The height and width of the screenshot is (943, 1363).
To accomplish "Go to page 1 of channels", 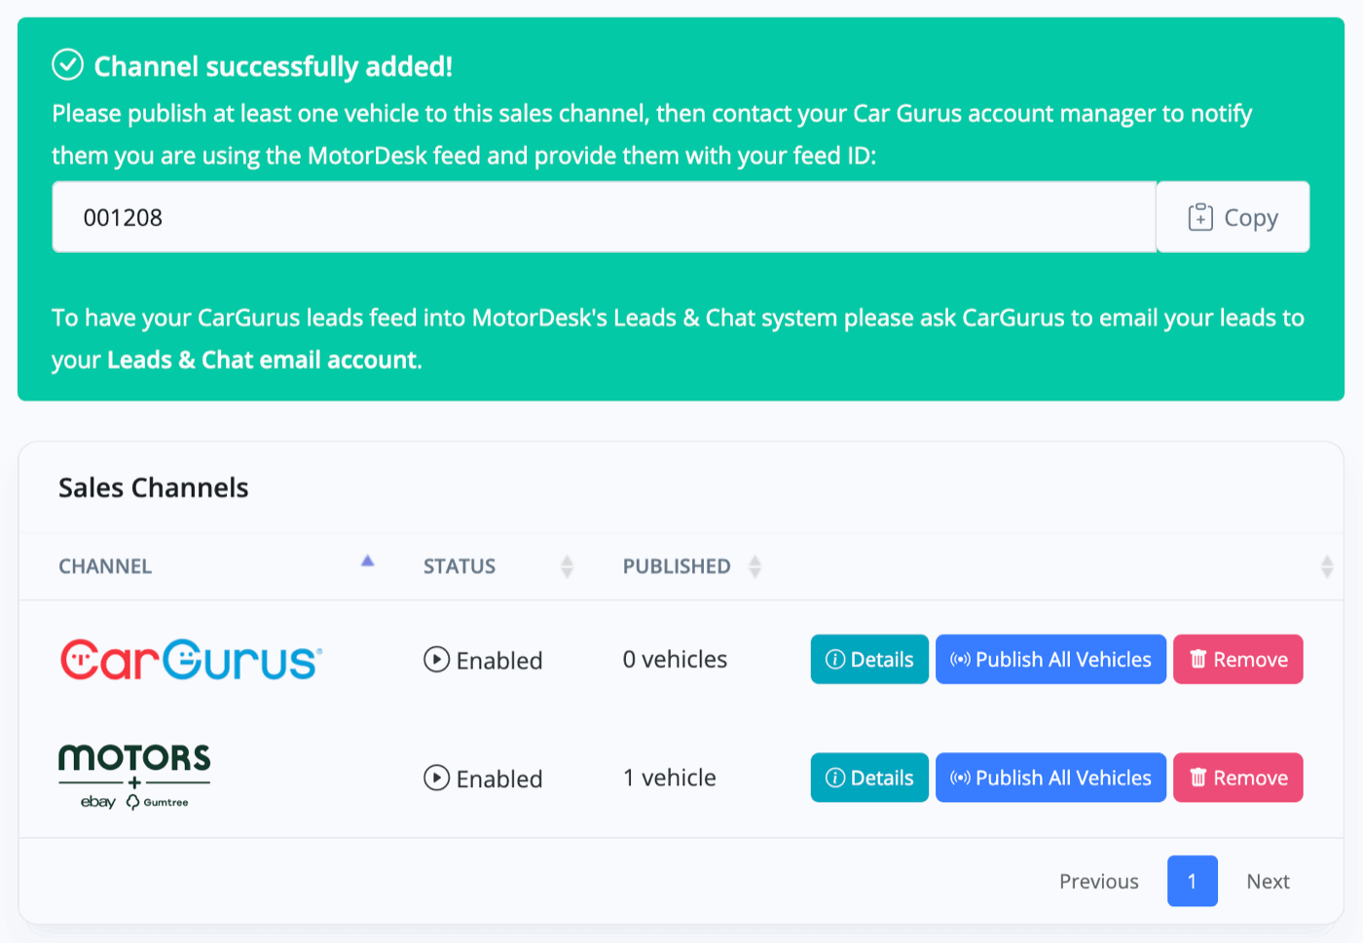I will [x=1193, y=881].
